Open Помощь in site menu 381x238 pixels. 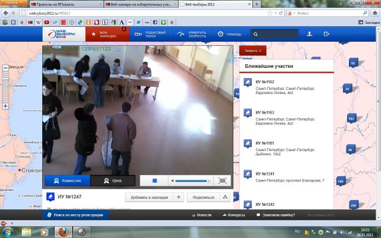coord(230,34)
